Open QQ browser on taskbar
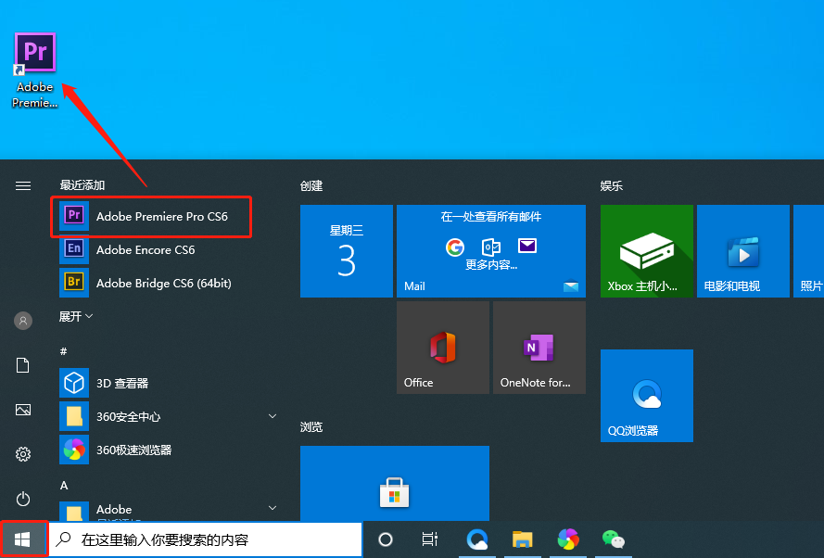The image size is (824, 558). [x=476, y=539]
